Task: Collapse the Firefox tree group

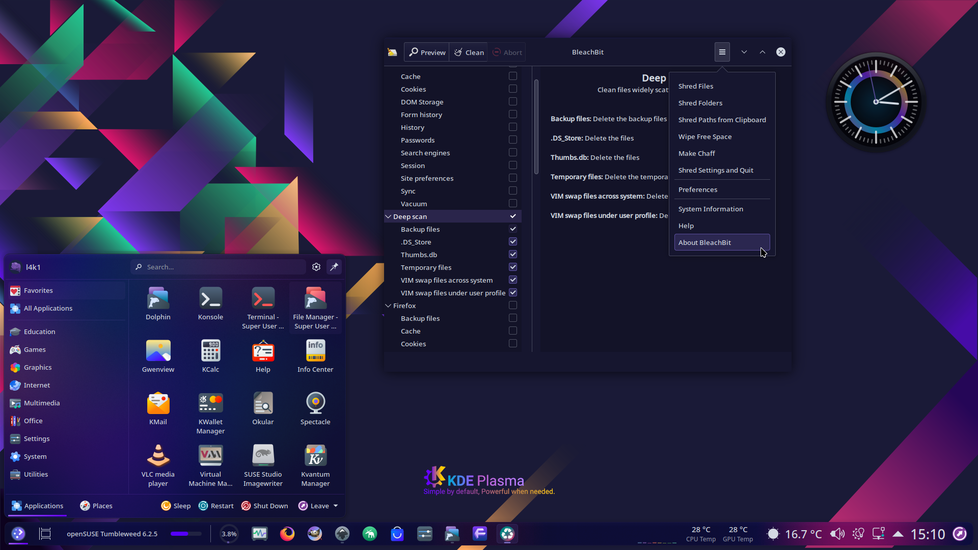Action: pos(388,306)
